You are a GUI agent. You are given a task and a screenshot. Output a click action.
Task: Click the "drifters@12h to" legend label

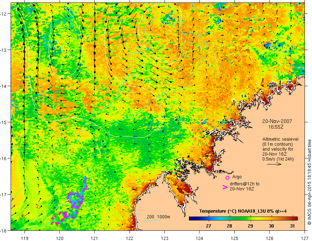click(245, 184)
